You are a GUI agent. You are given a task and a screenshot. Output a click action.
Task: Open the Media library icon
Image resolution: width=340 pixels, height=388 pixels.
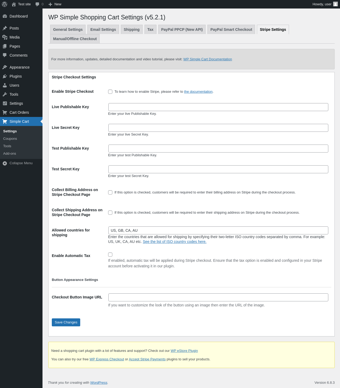(5, 37)
